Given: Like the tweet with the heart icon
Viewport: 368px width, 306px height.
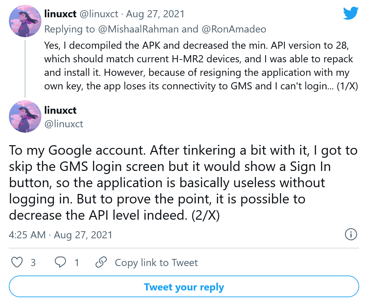Looking at the screenshot, I should pos(17,263).
